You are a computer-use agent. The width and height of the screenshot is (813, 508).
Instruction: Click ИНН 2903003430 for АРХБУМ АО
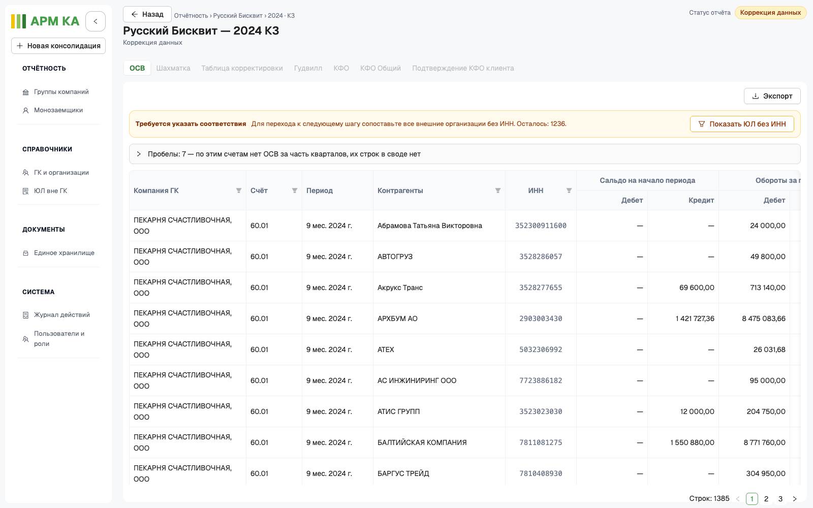541,319
